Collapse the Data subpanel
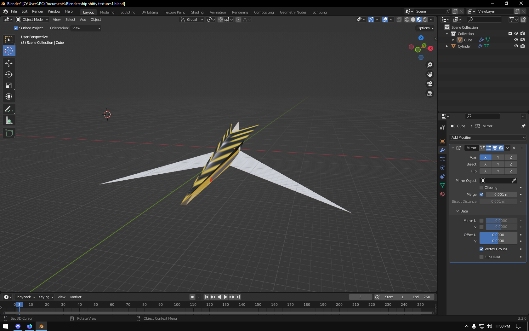The image size is (529, 331). click(x=458, y=211)
